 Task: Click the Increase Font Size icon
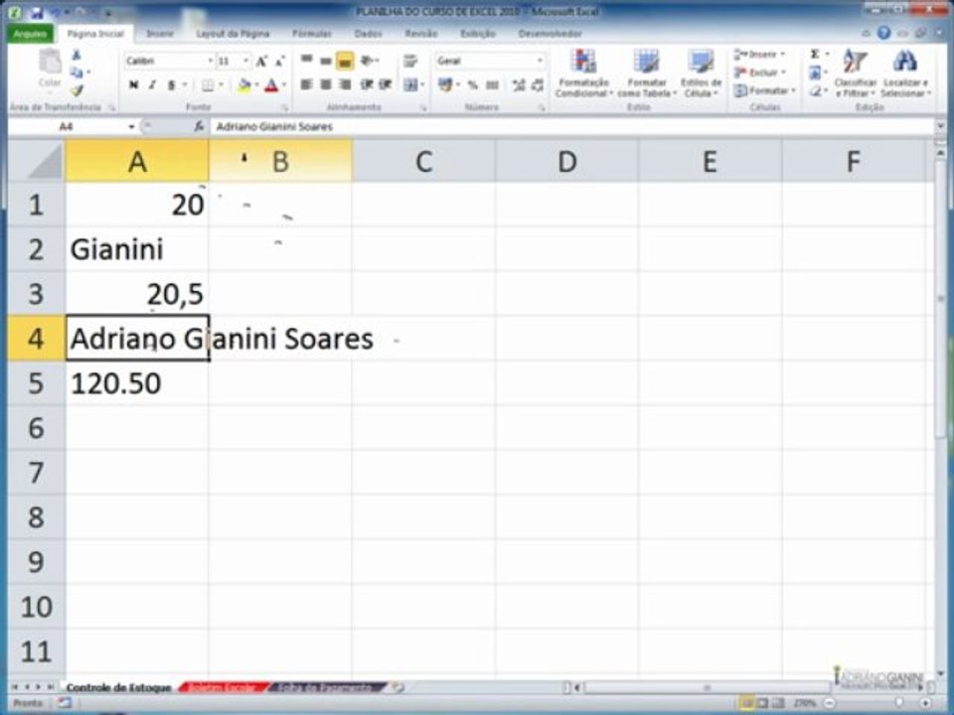click(261, 62)
